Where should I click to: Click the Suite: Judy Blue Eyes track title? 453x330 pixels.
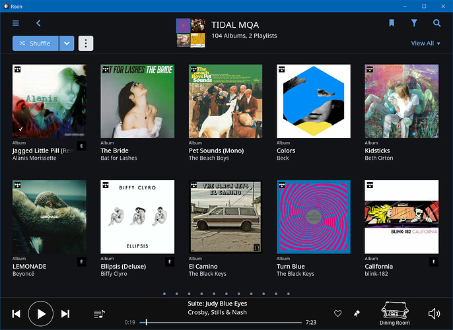(217, 304)
